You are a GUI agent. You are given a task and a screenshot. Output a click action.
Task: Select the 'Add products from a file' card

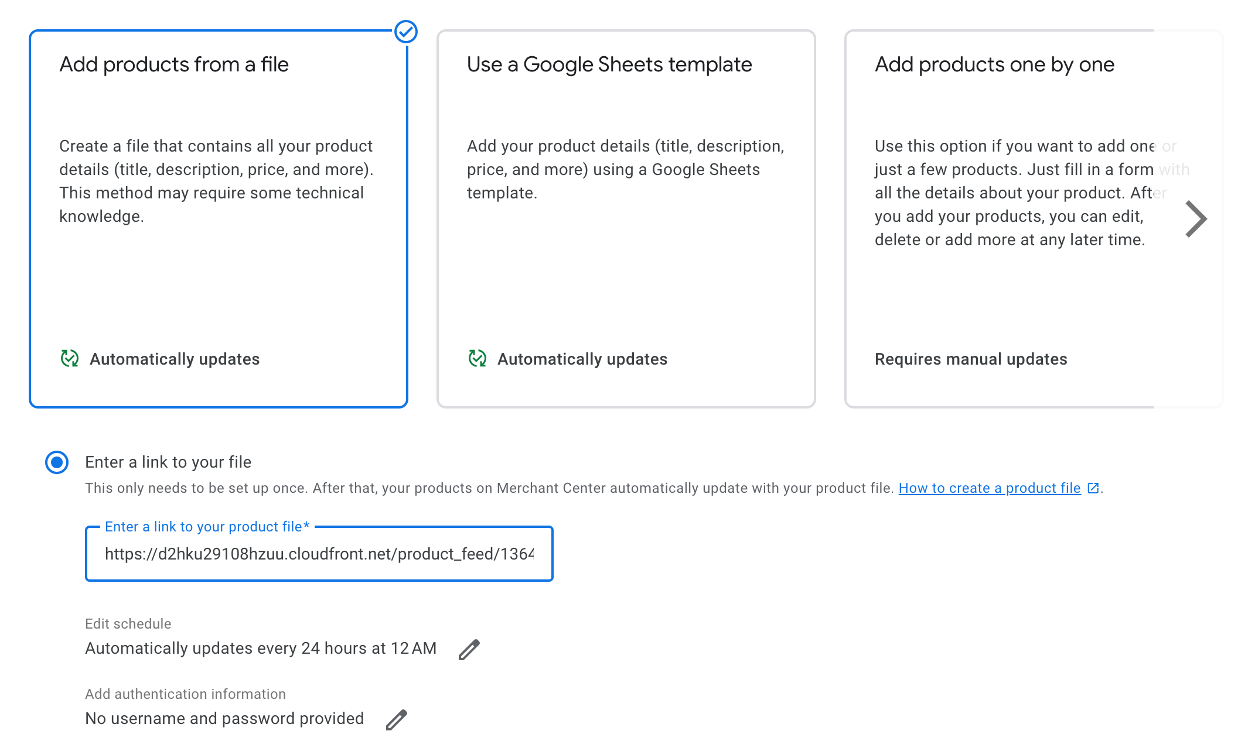[x=218, y=218]
